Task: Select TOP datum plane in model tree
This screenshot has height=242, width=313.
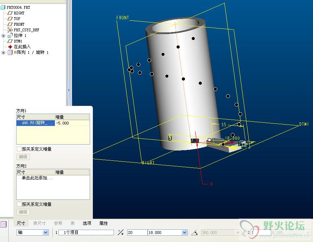Action: (17, 19)
